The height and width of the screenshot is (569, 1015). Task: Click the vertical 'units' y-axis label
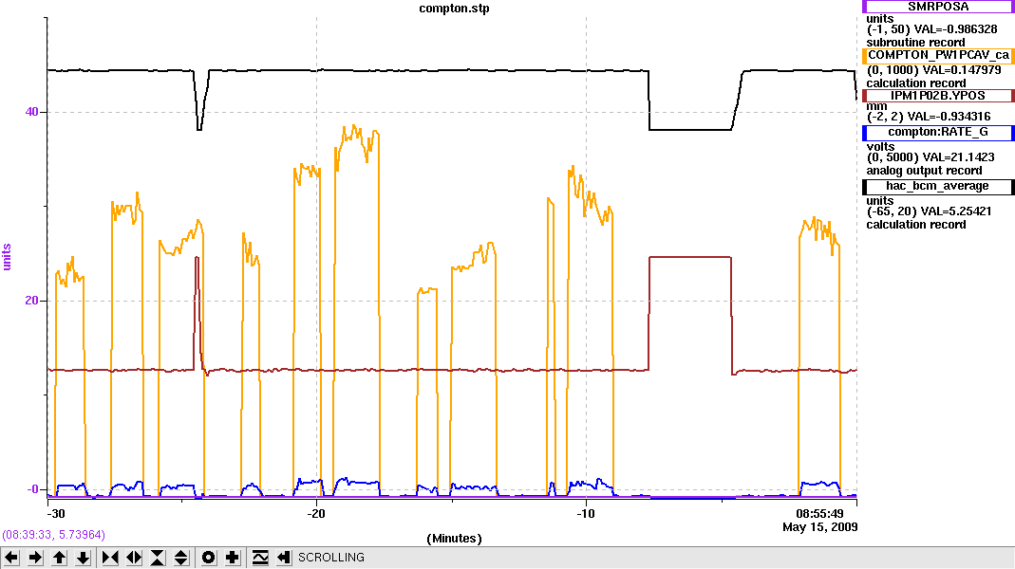(7, 257)
